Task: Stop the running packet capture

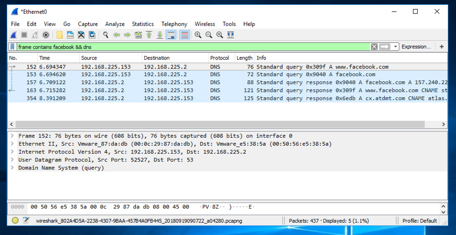Action: pyautogui.click(x=24, y=35)
